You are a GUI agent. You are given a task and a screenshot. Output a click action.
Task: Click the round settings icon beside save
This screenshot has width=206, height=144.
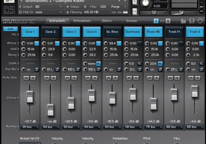pyautogui.click(x=200, y=21)
